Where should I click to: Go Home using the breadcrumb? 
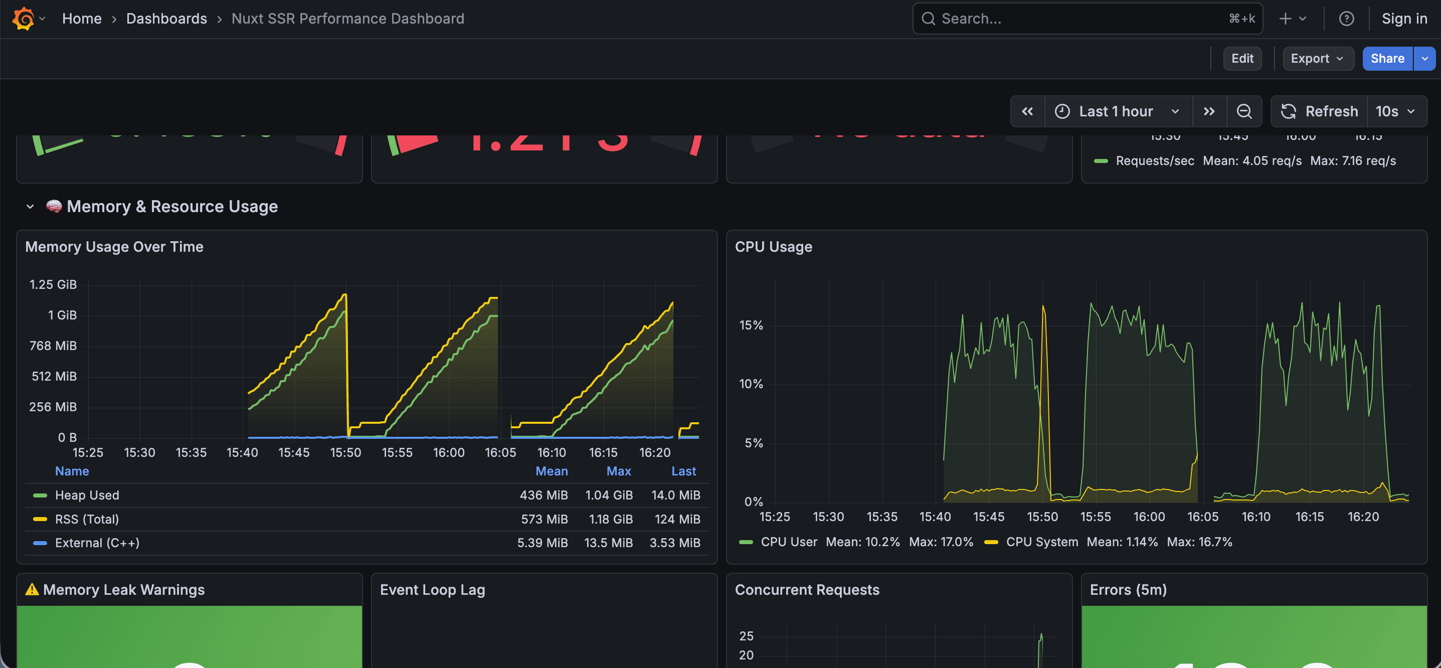click(x=82, y=19)
